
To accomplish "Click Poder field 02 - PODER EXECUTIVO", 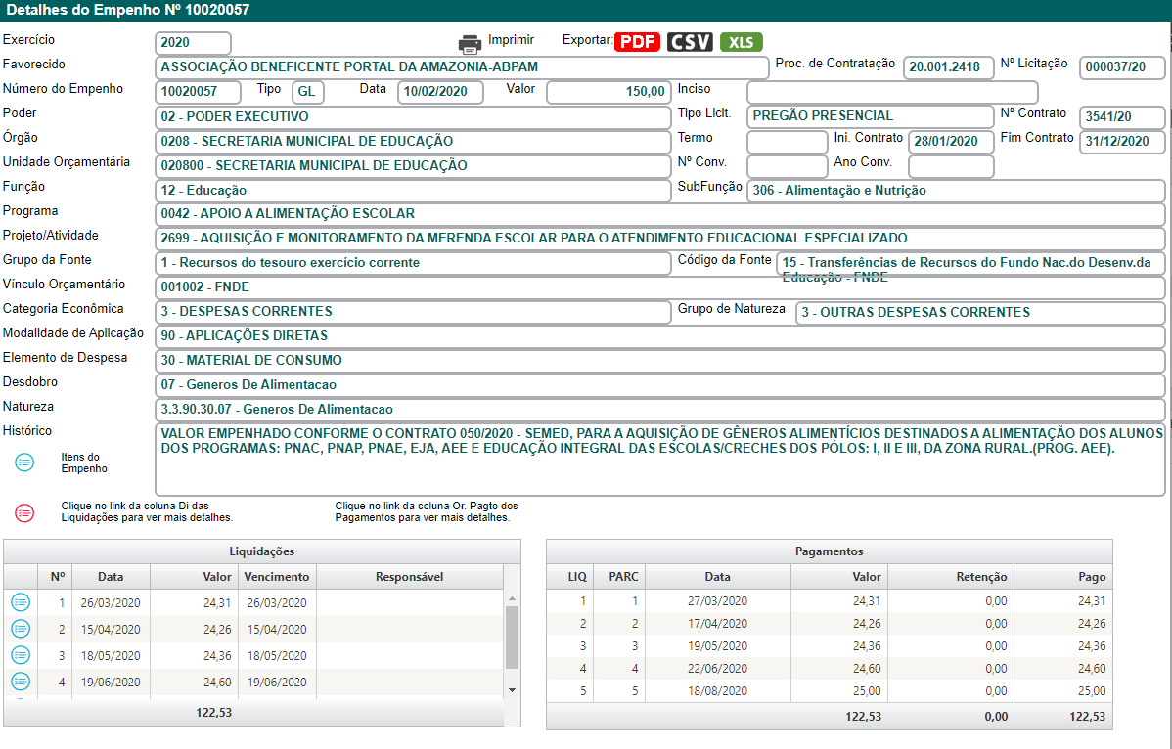I will pos(413,116).
